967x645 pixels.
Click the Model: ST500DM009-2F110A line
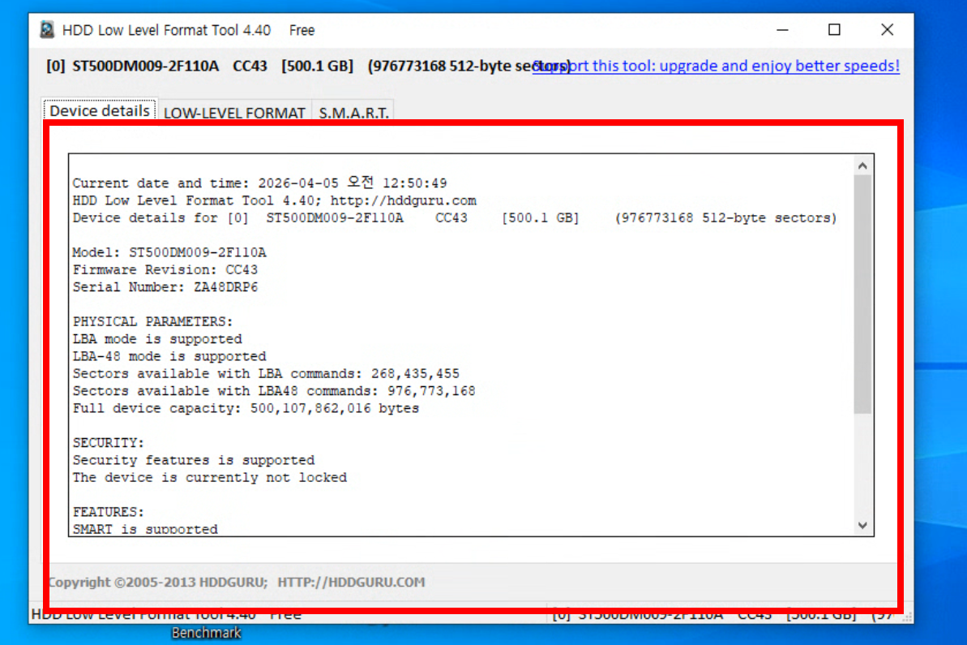[169, 252]
